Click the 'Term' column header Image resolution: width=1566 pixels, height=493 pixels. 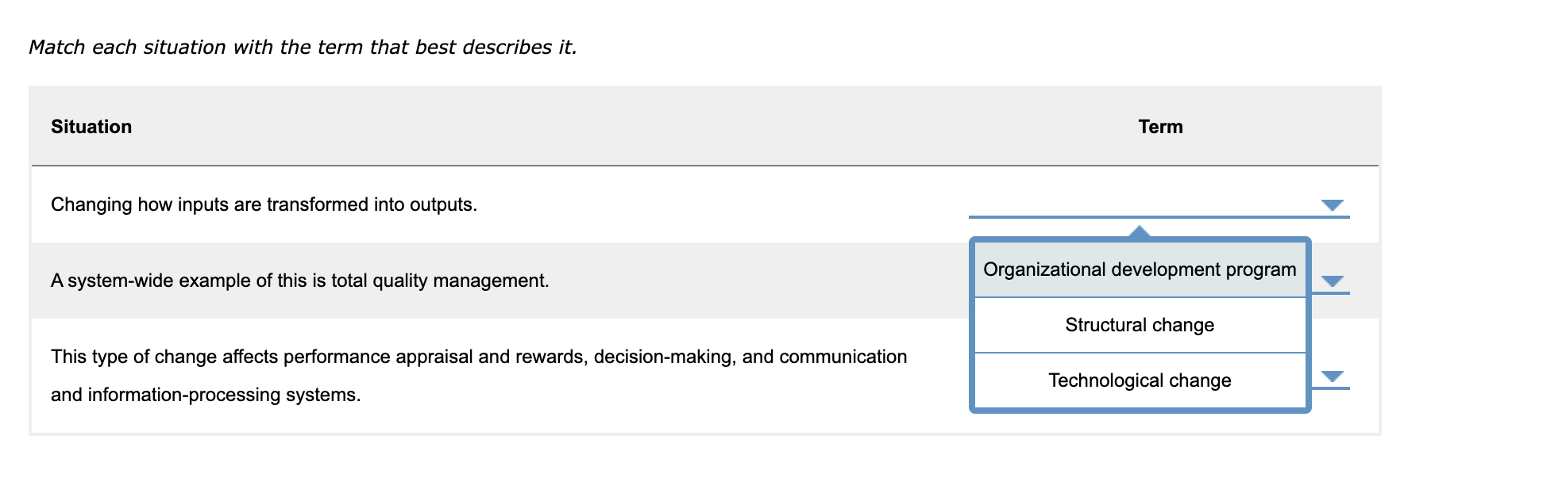1159,126
